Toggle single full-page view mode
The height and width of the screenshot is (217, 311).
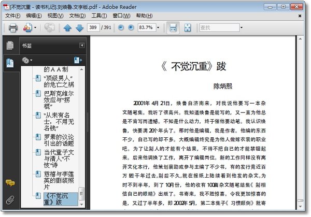[x=188, y=28]
